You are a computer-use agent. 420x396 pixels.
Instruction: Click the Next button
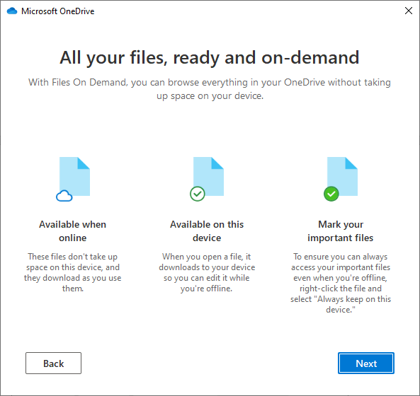tap(366, 363)
